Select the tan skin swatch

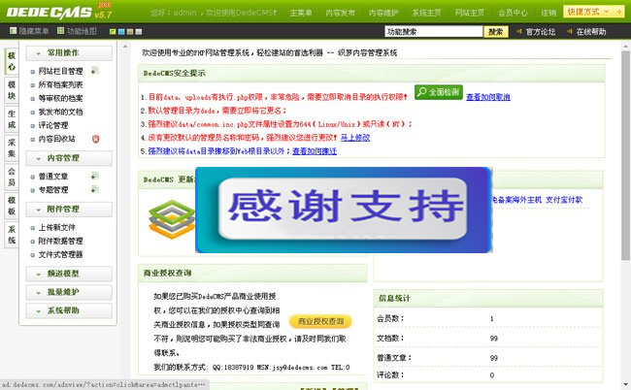(x=130, y=32)
